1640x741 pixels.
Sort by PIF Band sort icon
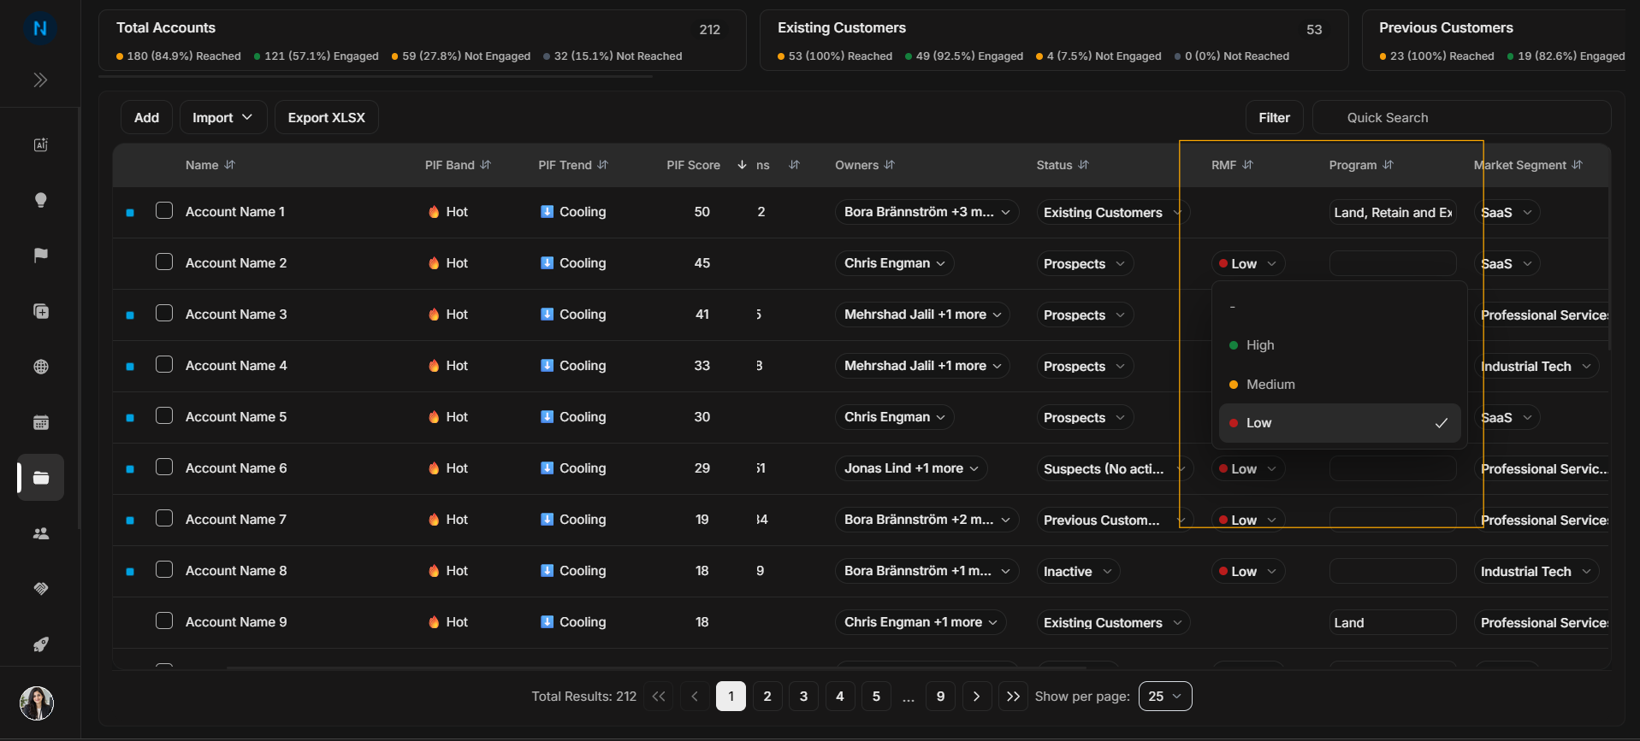(486, 165)
